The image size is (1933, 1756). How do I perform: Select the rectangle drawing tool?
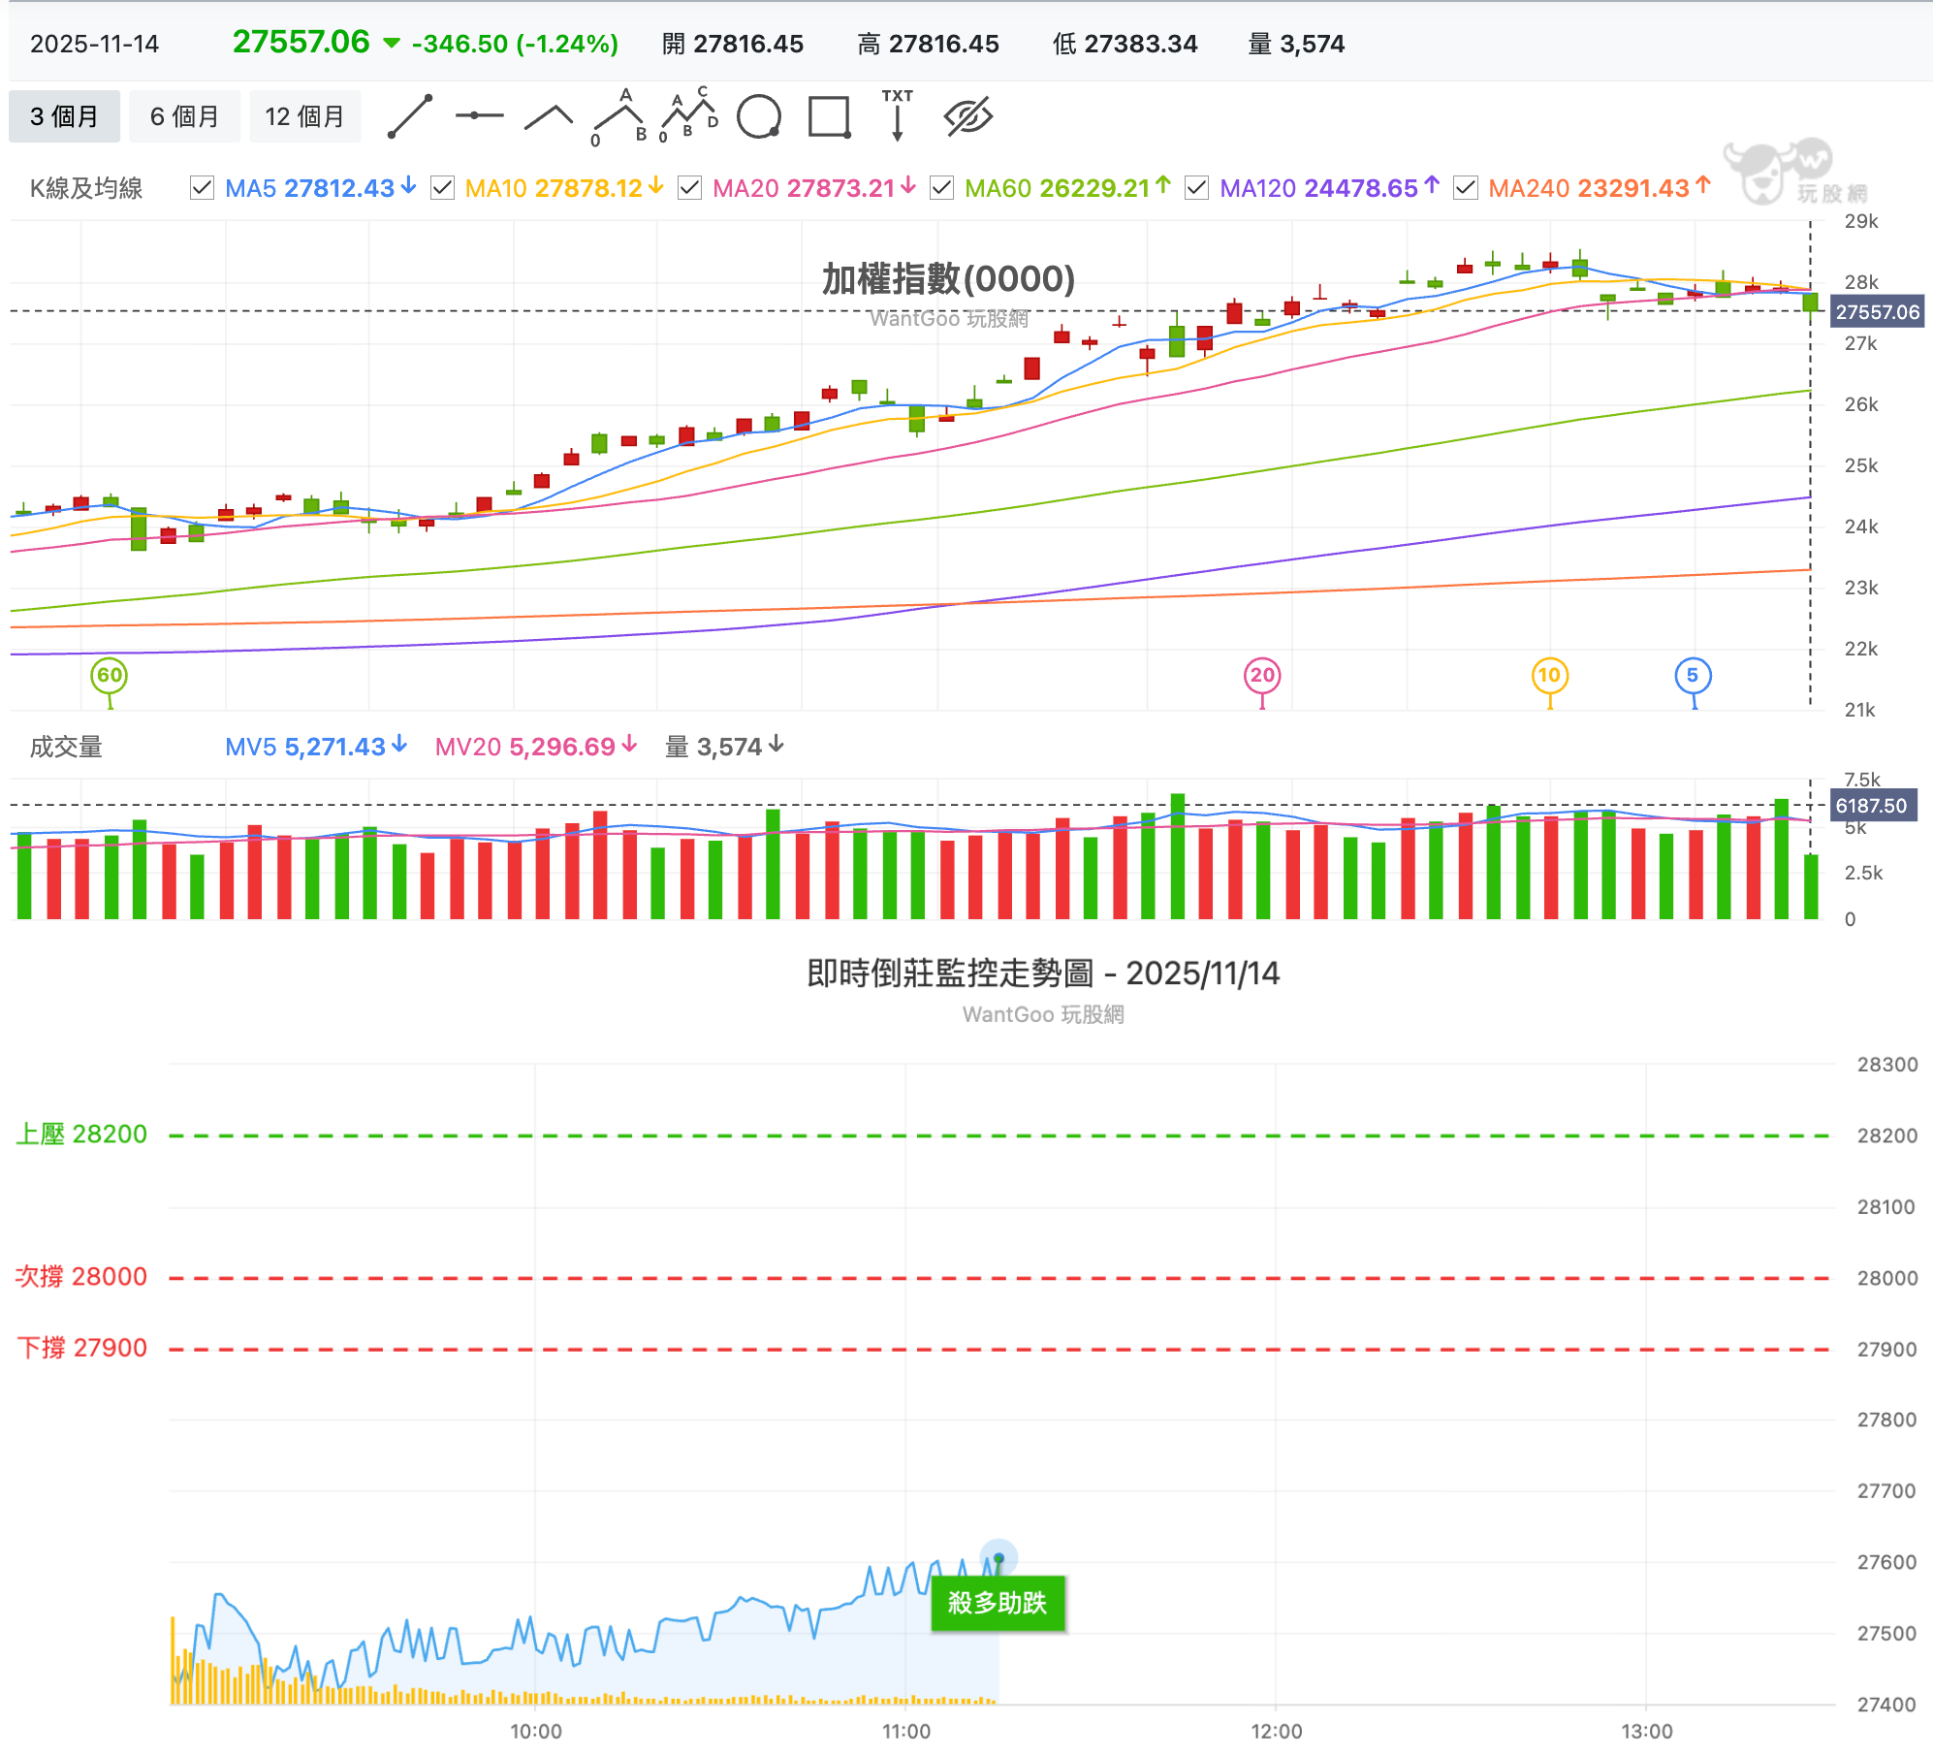coord(830,117)
